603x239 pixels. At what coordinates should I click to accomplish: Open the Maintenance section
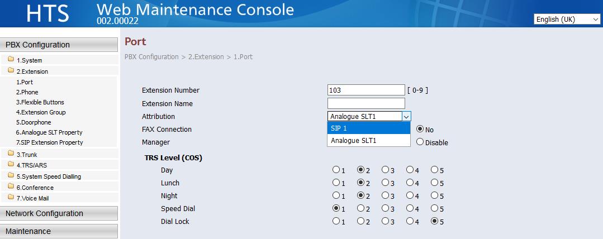point(59,231)
